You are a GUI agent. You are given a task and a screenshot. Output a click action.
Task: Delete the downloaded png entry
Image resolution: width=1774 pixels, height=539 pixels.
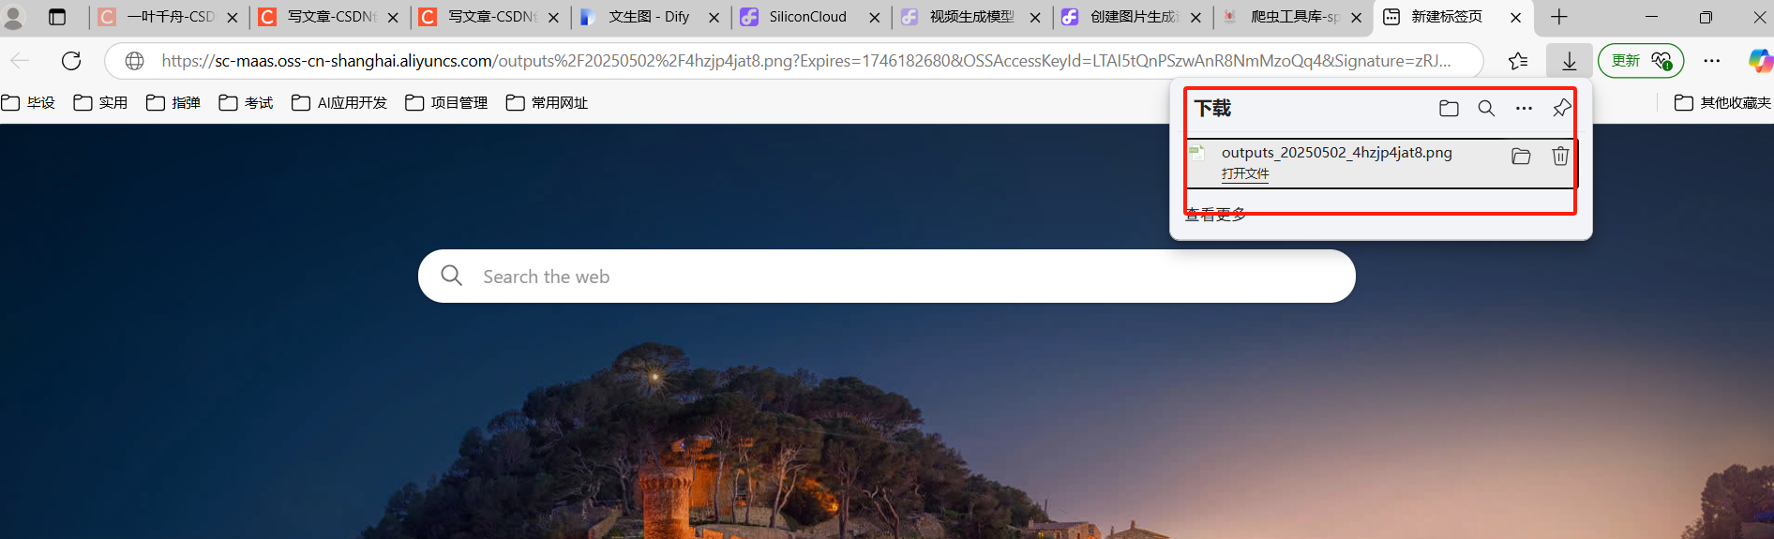1560,157
